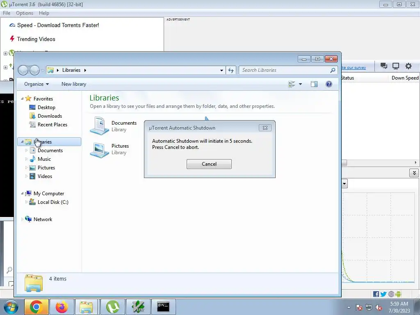This screenshot has width=420, height=315.
Task: Click the Facebook icon in µTorrent status bar
Action: [x=376, y=294]
